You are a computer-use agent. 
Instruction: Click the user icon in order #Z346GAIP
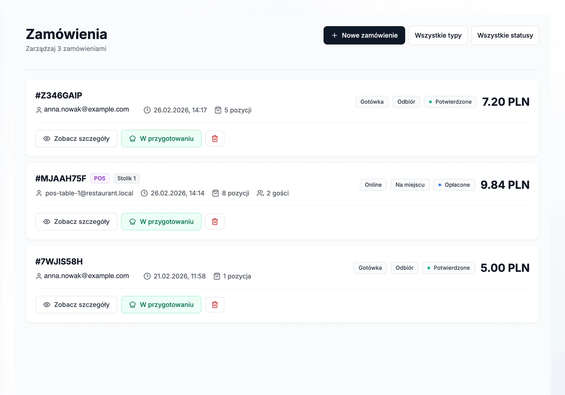(x=39, y=110)
